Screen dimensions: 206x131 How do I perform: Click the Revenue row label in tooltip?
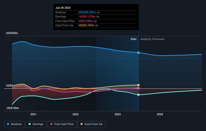click(x=61, y=12)
